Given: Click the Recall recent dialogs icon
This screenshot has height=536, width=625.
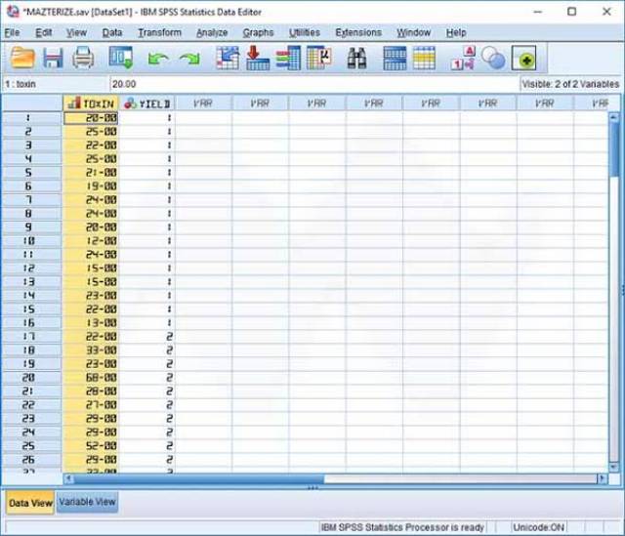Looking at the screenshot, I should tap(120, 59).
